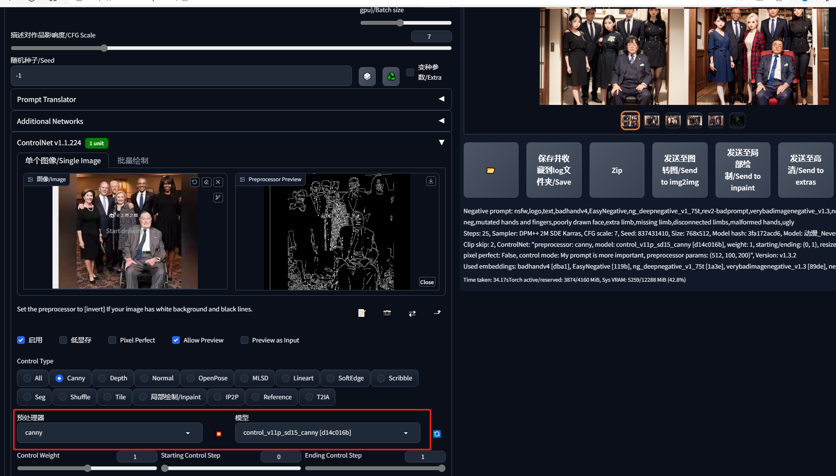Enable the Pixel Perfect checkbox
The height and width of the screenshot is (476, 836).
pyautogui.click(x=112, y=340)
